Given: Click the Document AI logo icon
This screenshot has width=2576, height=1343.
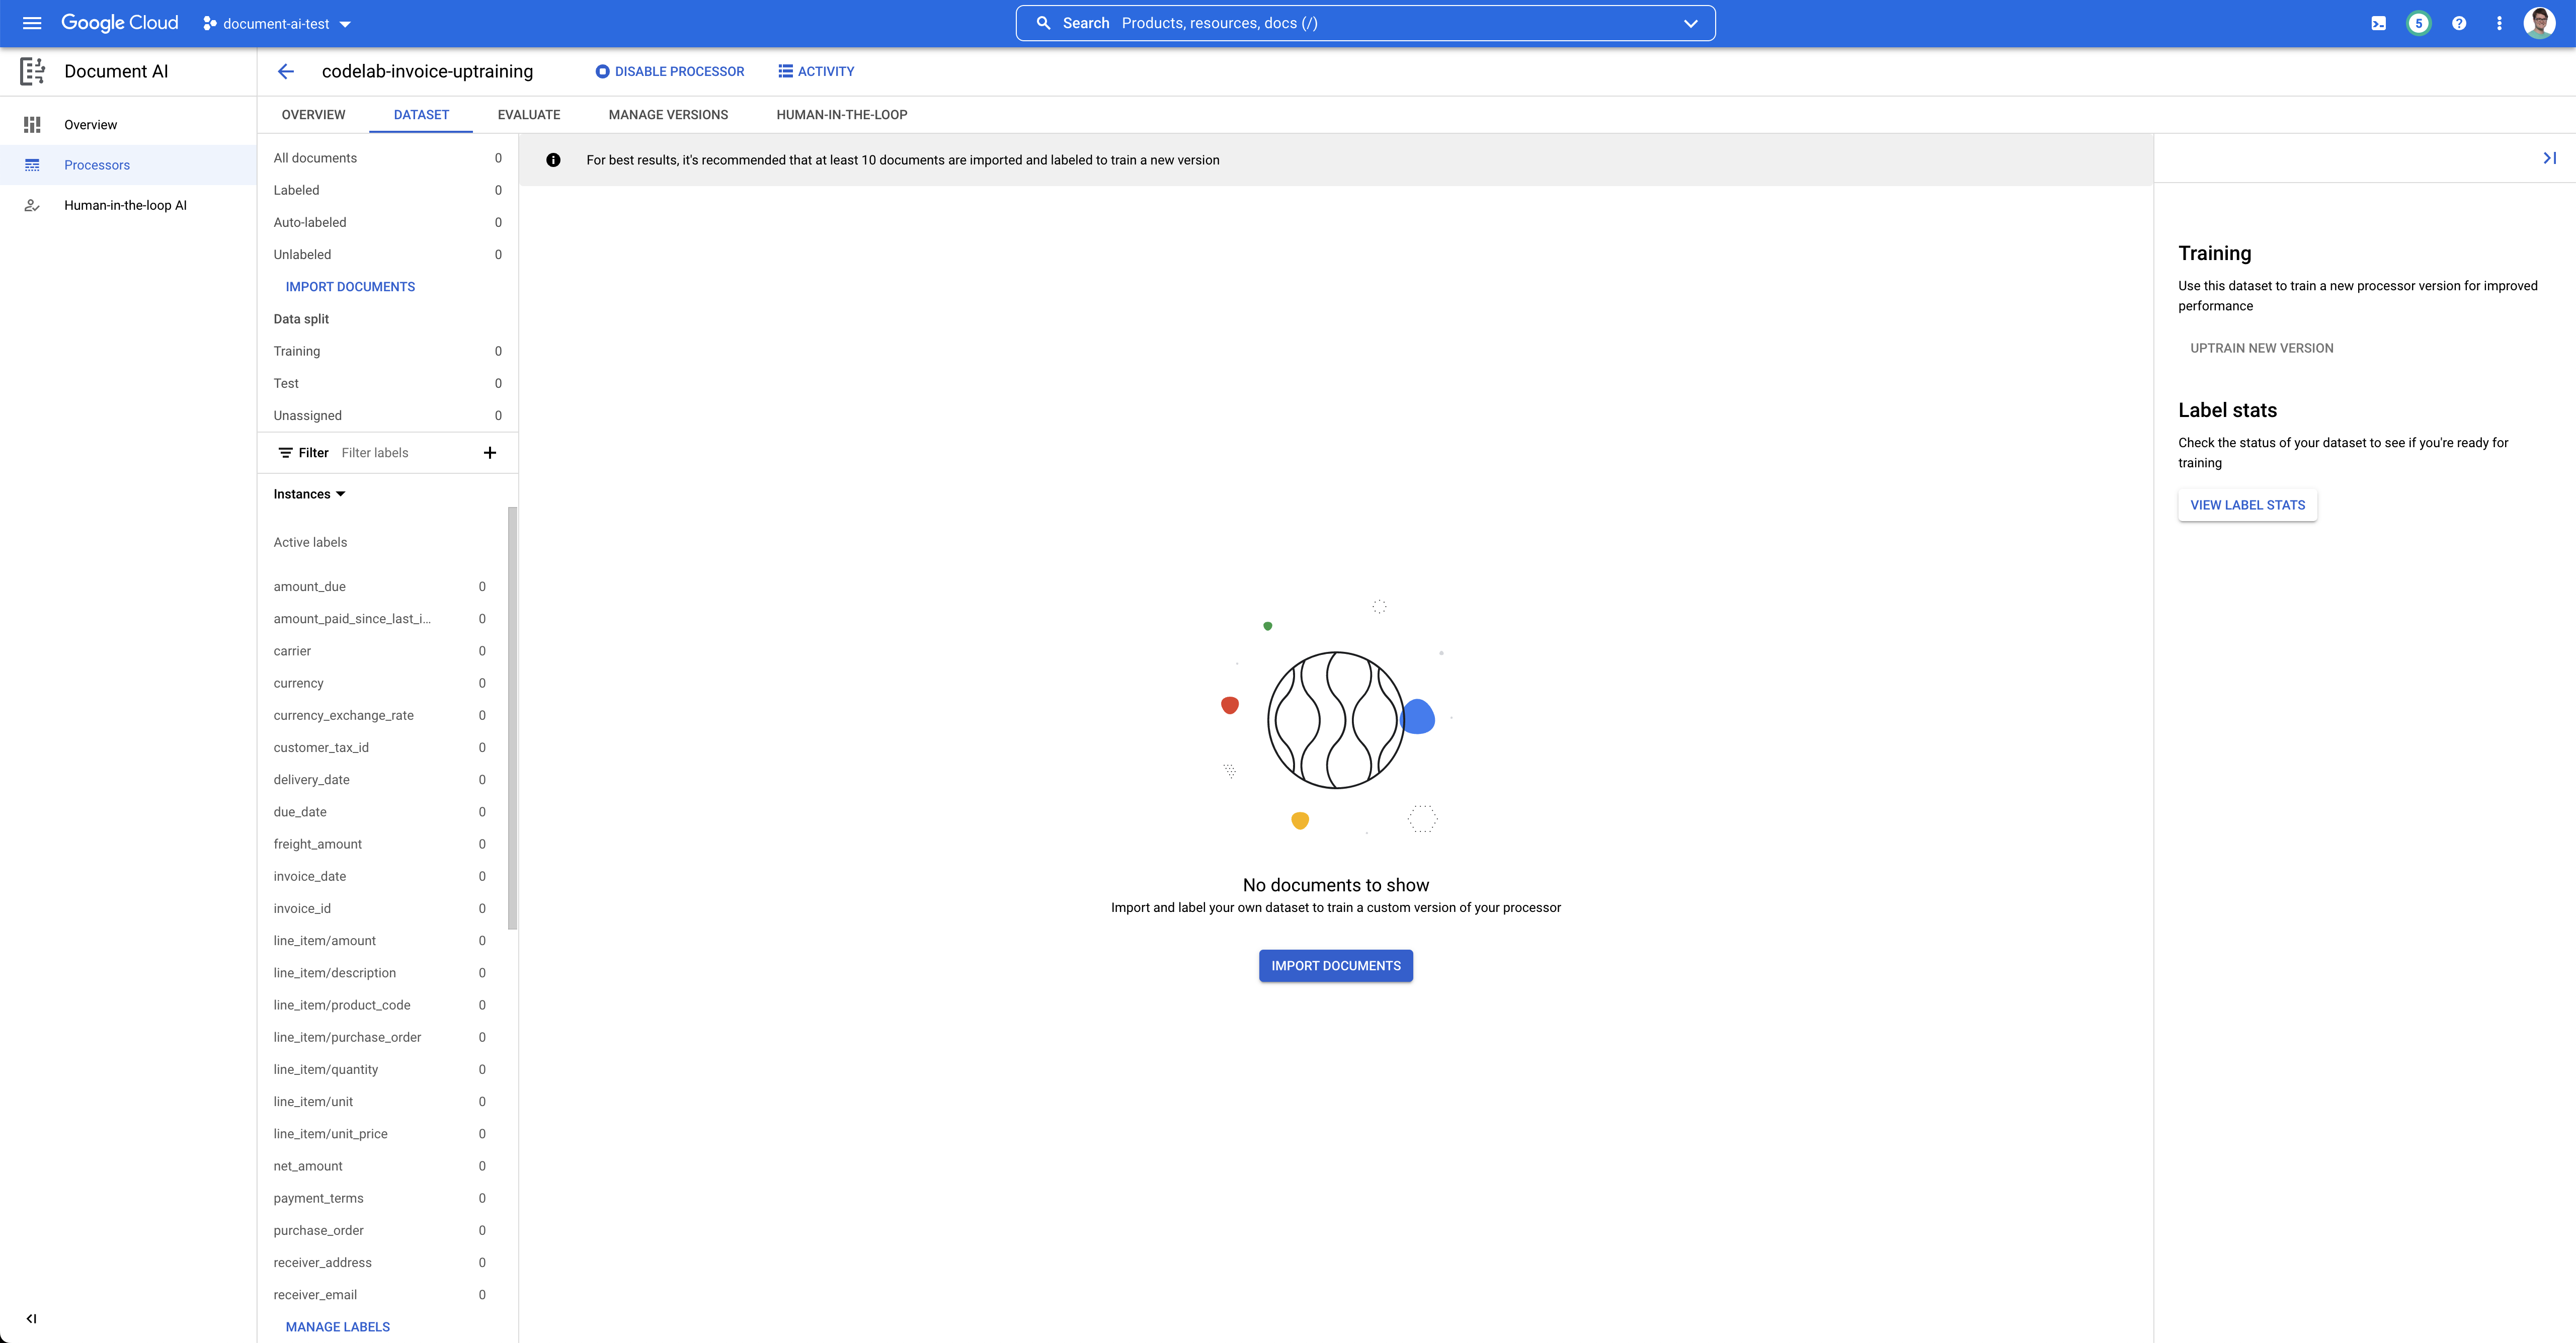Looking at the screenshot, I should pos(33,71).
